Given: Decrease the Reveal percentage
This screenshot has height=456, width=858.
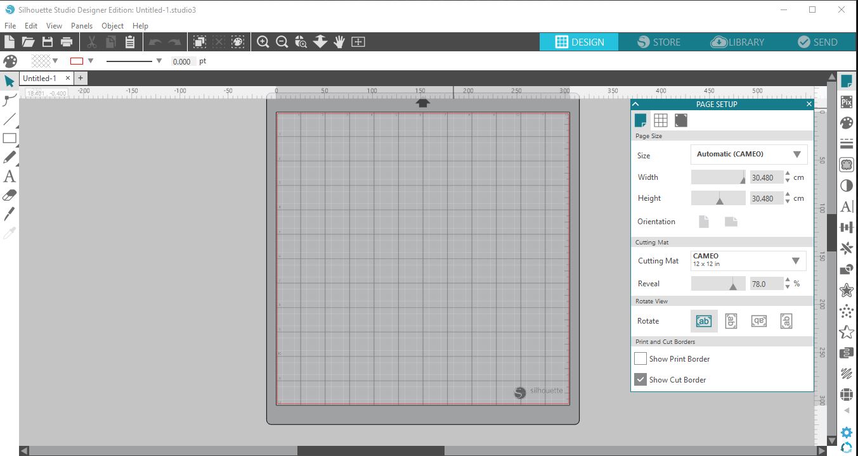Looking at the screenshot, I should tap(788, 288).
